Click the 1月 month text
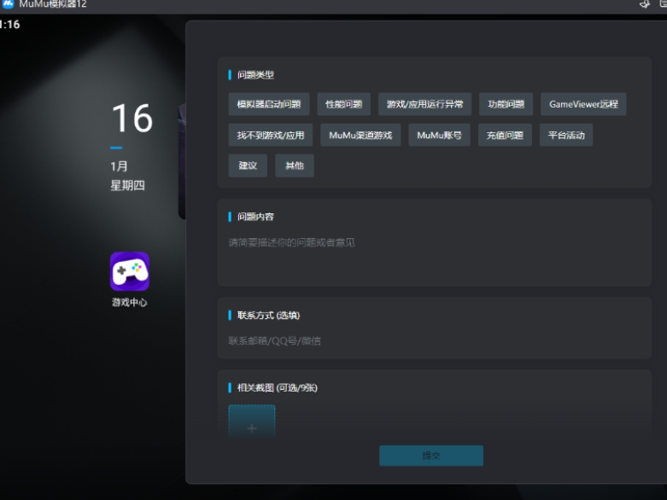This screenshot has height=500, width=667. coord(119,166)
